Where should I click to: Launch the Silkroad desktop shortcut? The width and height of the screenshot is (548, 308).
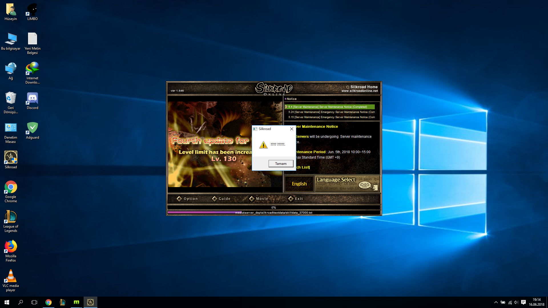pos(11,160)
